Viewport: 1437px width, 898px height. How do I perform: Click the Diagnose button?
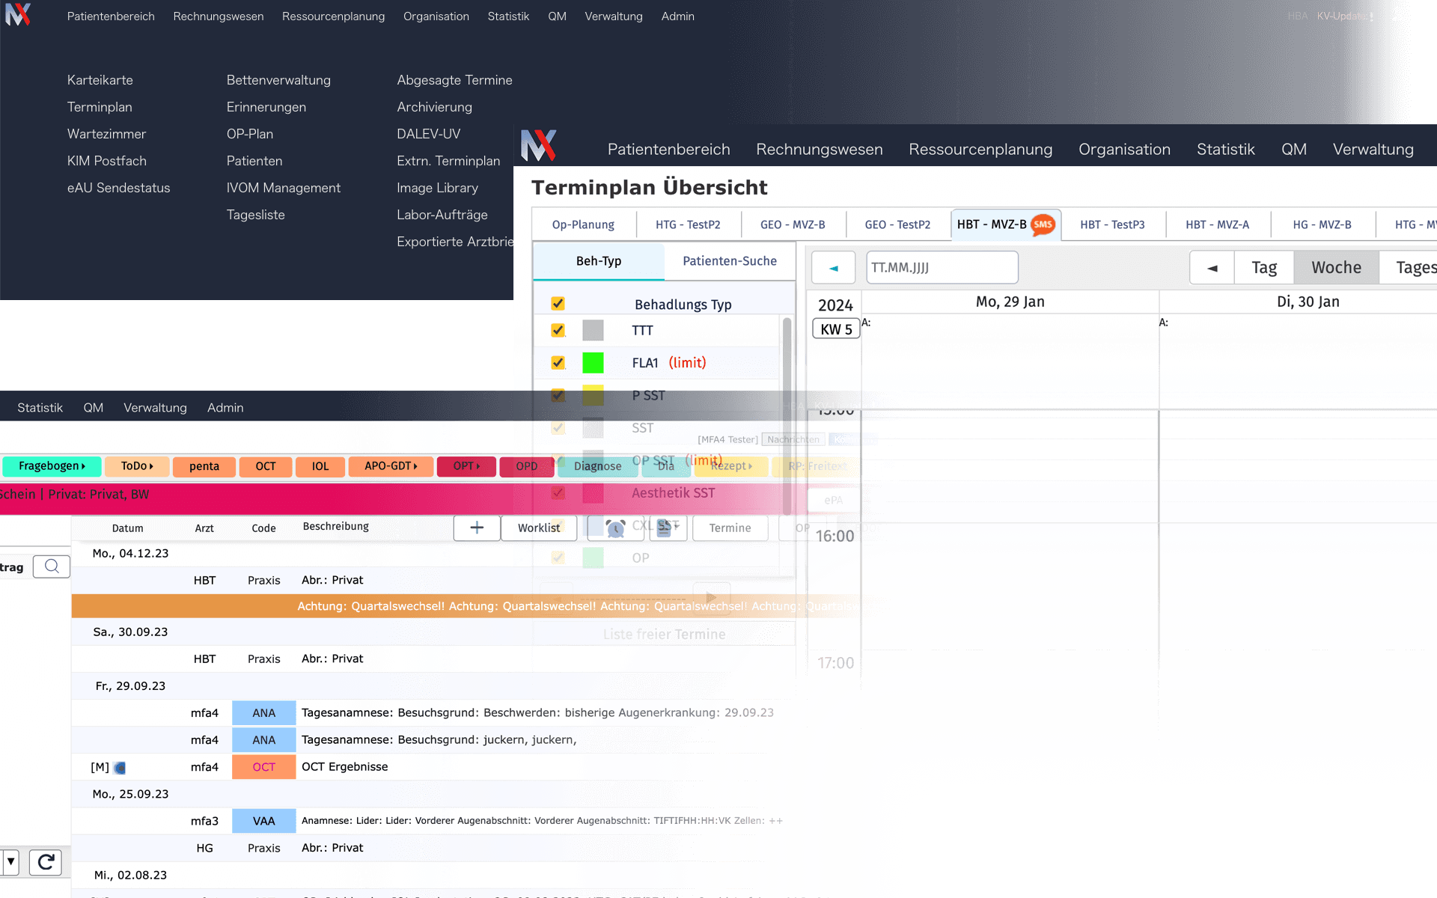(x=597, y=466)
